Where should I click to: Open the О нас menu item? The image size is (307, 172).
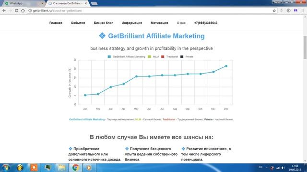pyautogui.click(x=181, y=23)
